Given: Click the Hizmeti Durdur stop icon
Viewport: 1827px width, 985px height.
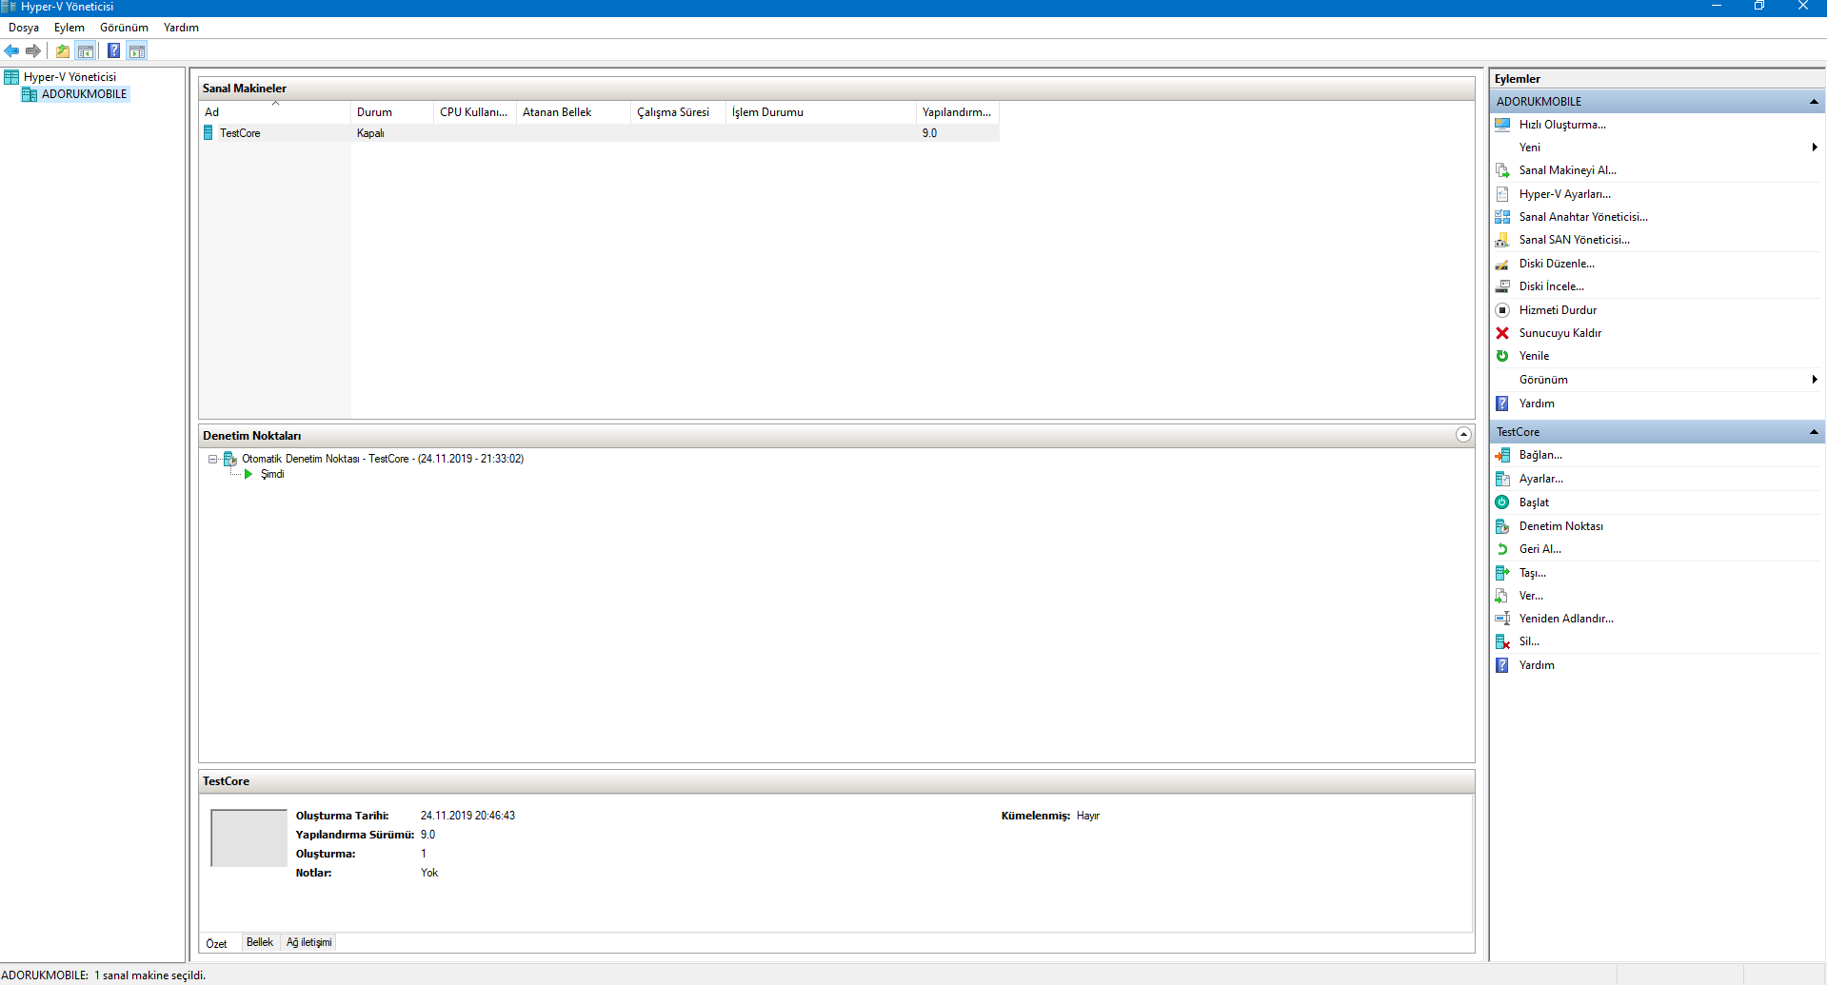Looking at the screenshot, I should [1502, 310].
